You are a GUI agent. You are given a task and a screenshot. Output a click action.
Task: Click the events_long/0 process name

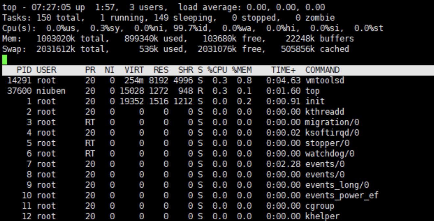point(337,185)
